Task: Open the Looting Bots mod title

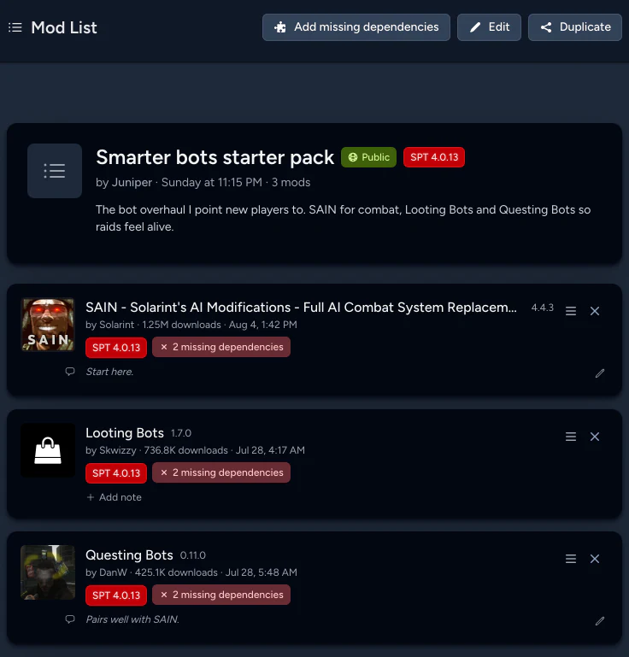Action: (125, 433)
